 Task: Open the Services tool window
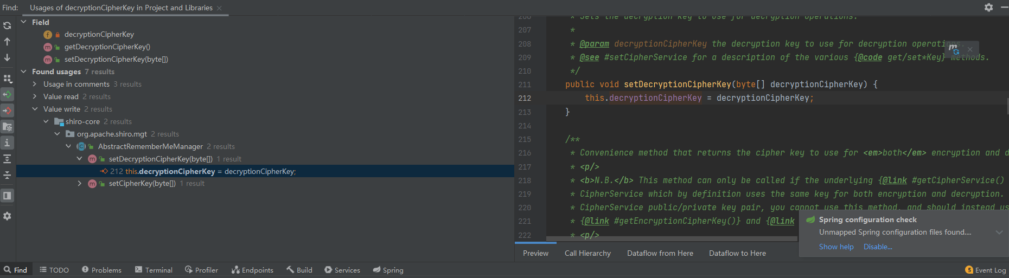pos(342,270)
